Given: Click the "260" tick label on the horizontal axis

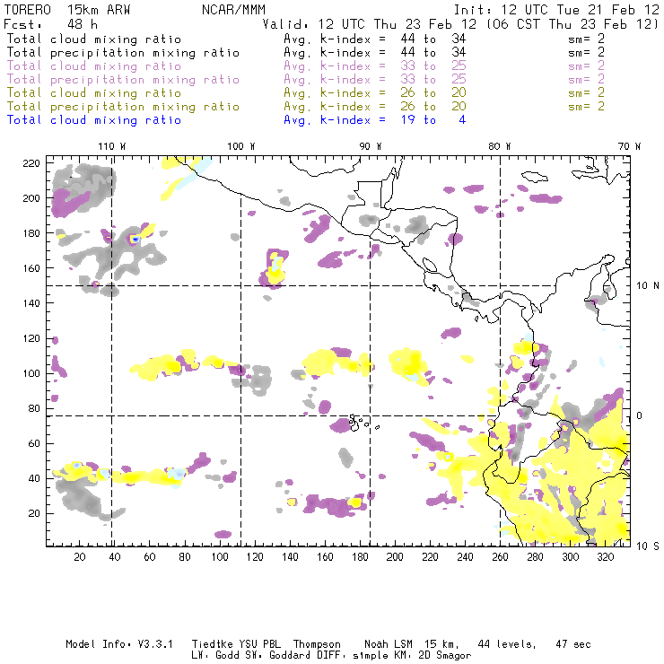Looking at the screenshot, I should tap(500, 557).
